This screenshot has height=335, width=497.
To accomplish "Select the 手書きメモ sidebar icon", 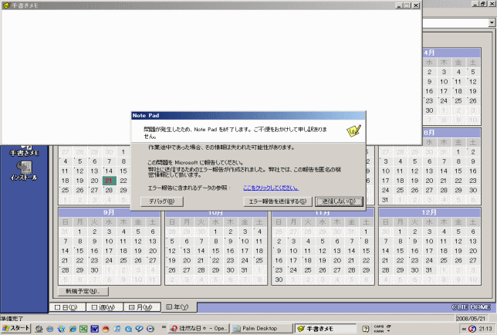I will point(24,151).
